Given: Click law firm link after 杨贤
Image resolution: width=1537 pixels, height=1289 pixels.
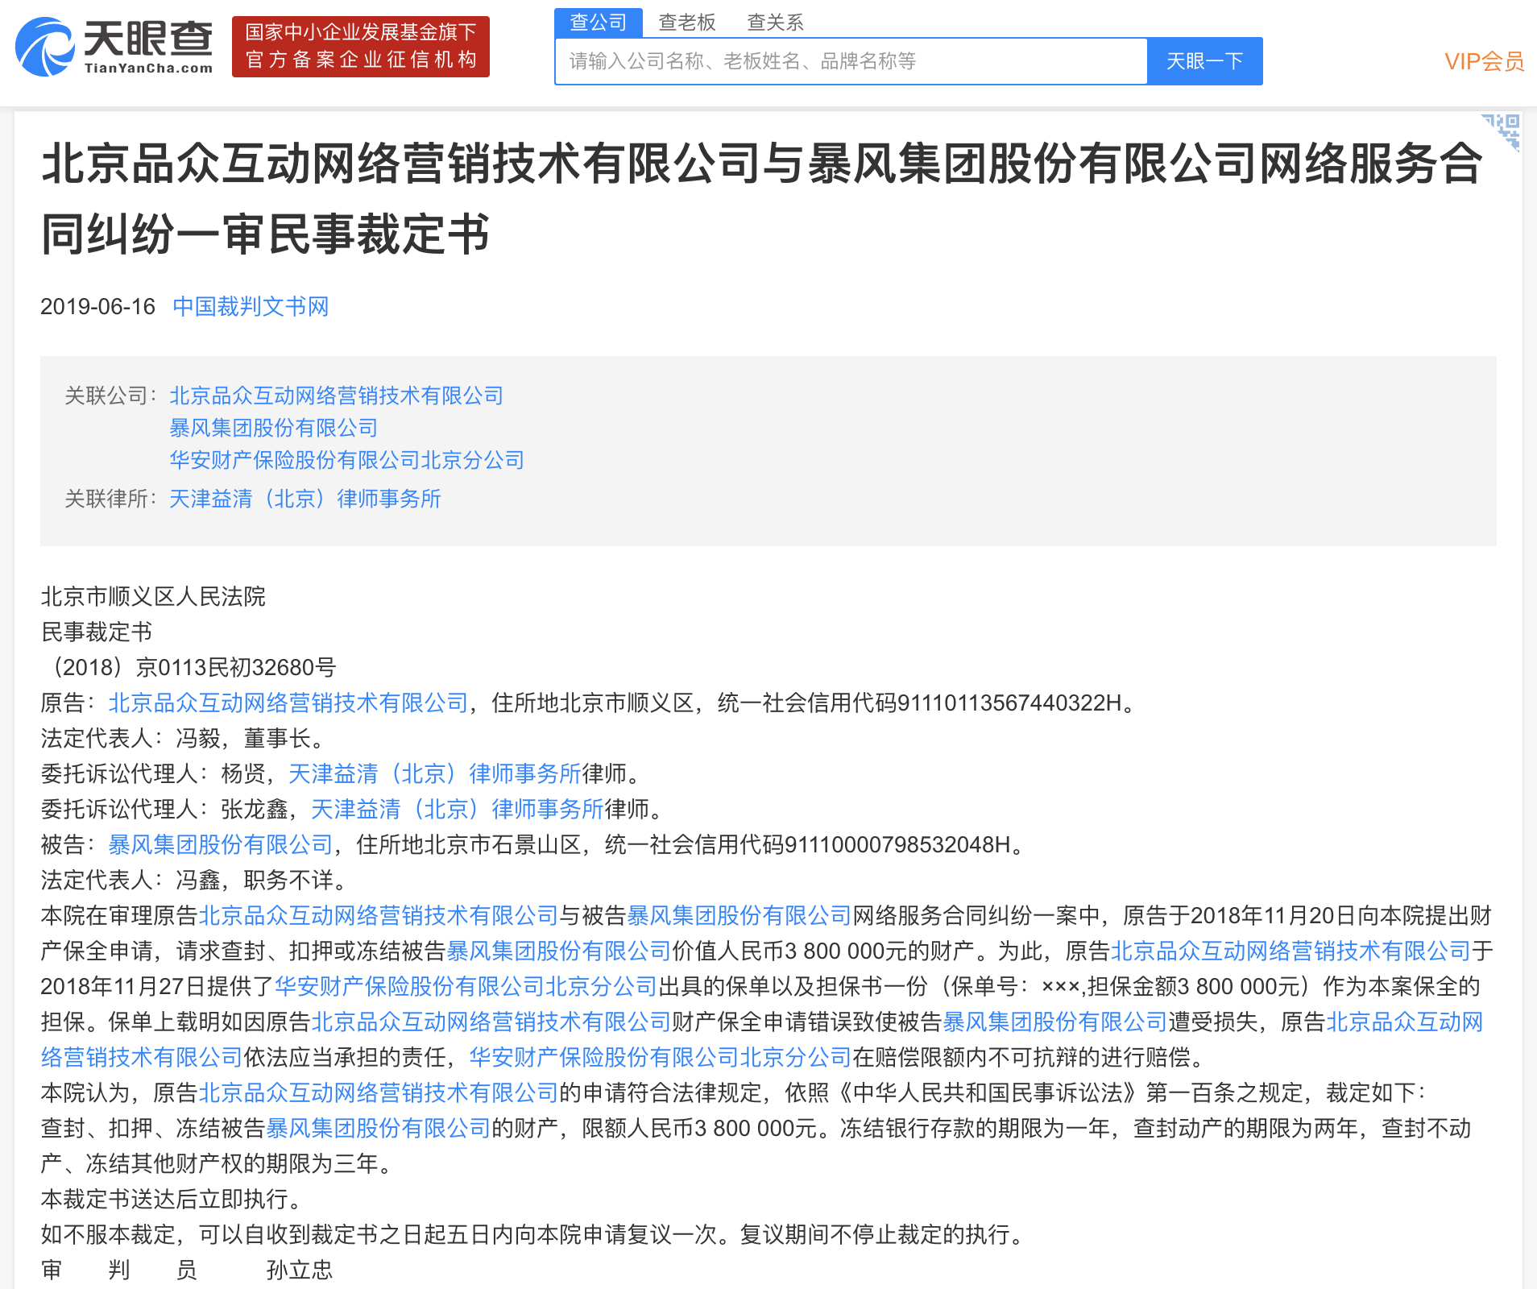Looking at the screenshot, I should pyautogui.click(x=434, y=774).
